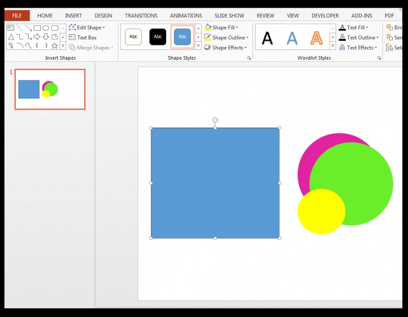Viewport: 408px width, 317px height.
Task: Apply the orange WordArt style
Action: click(x=317, y=37)
